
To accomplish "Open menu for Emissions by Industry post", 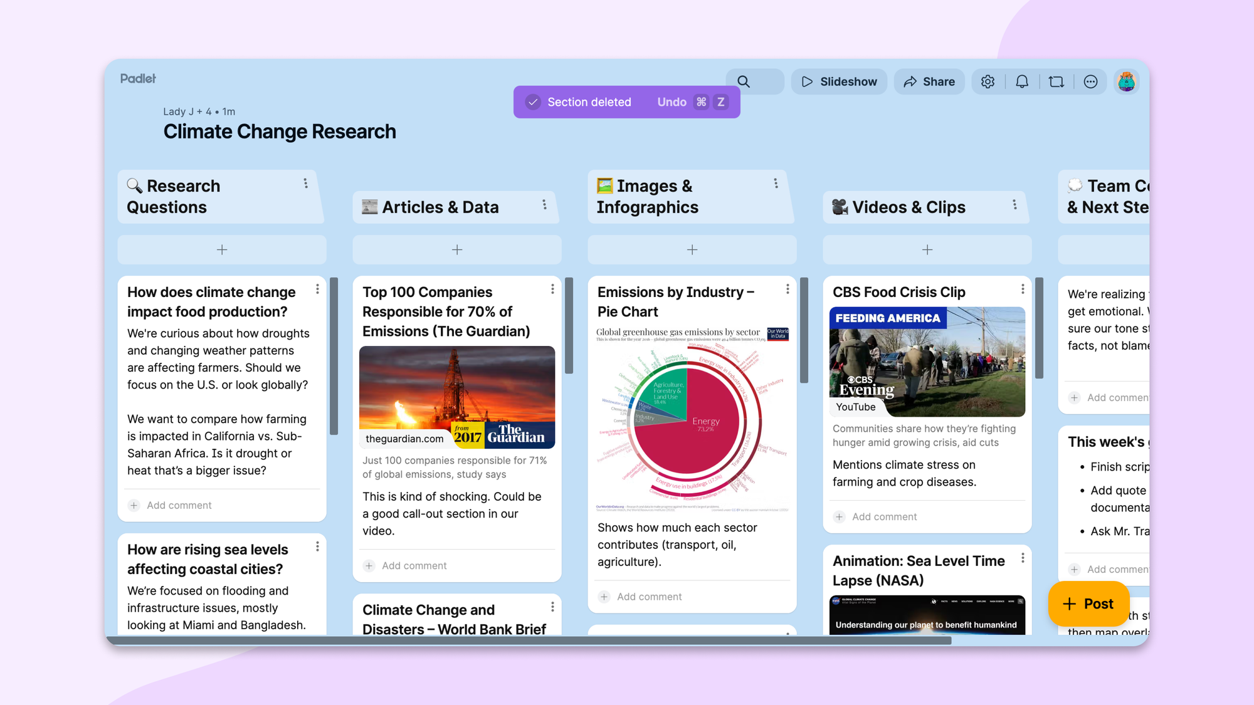I will click(x=788, y=289).
